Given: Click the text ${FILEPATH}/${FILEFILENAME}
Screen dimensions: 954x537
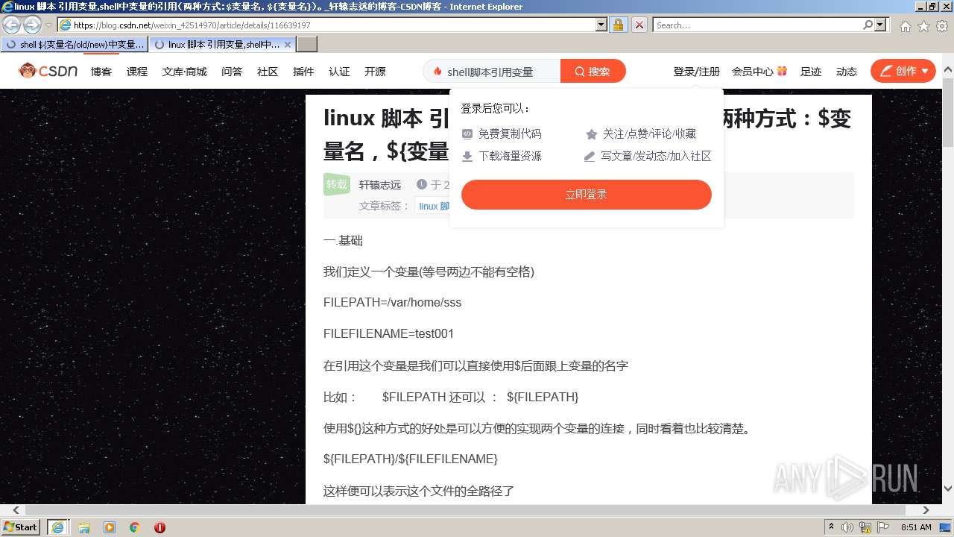Looking at the screenshot, I should (x=411, y=459).
